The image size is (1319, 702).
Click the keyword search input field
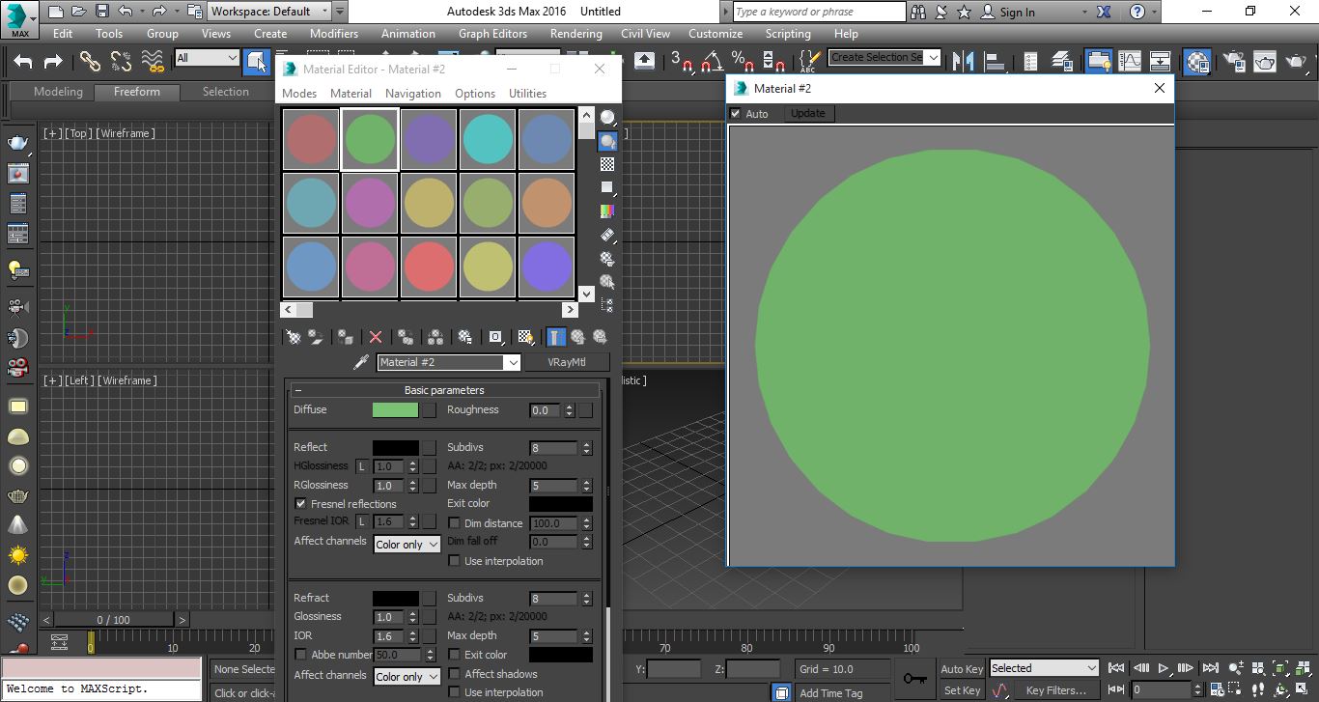click(819, 12)
